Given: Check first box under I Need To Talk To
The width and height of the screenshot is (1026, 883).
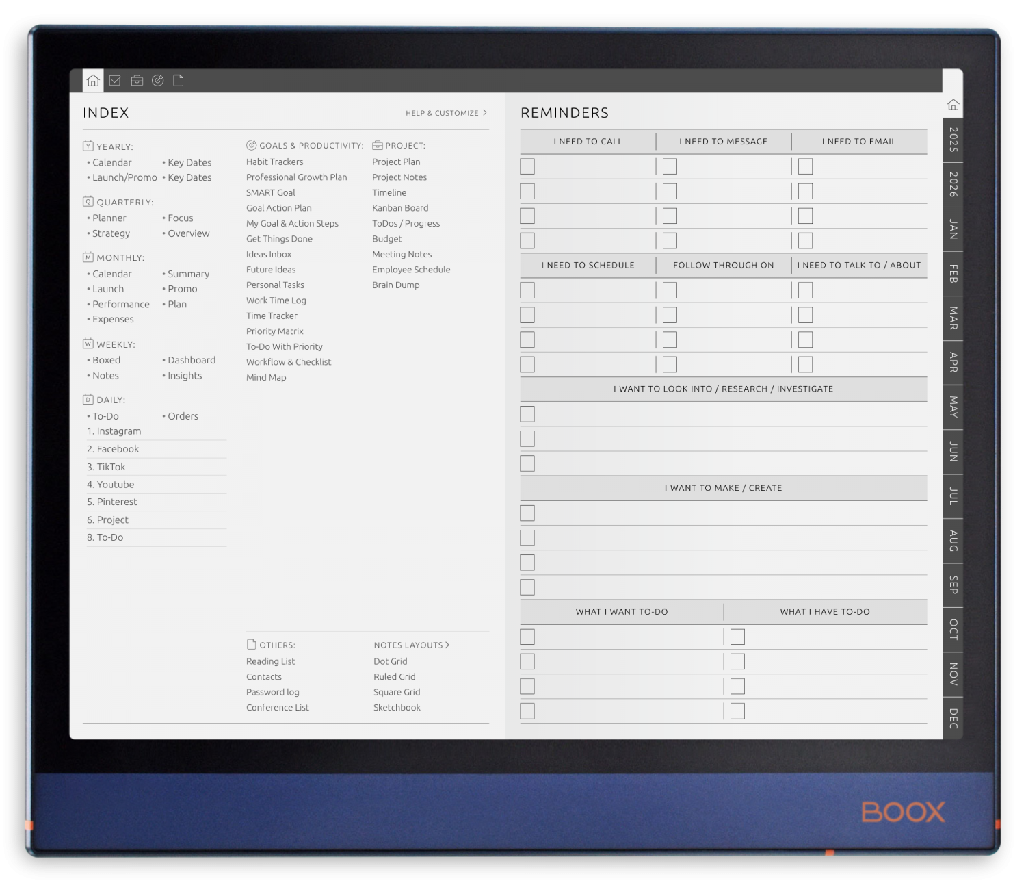Looking at the screenshot, I should click(806, 290).
